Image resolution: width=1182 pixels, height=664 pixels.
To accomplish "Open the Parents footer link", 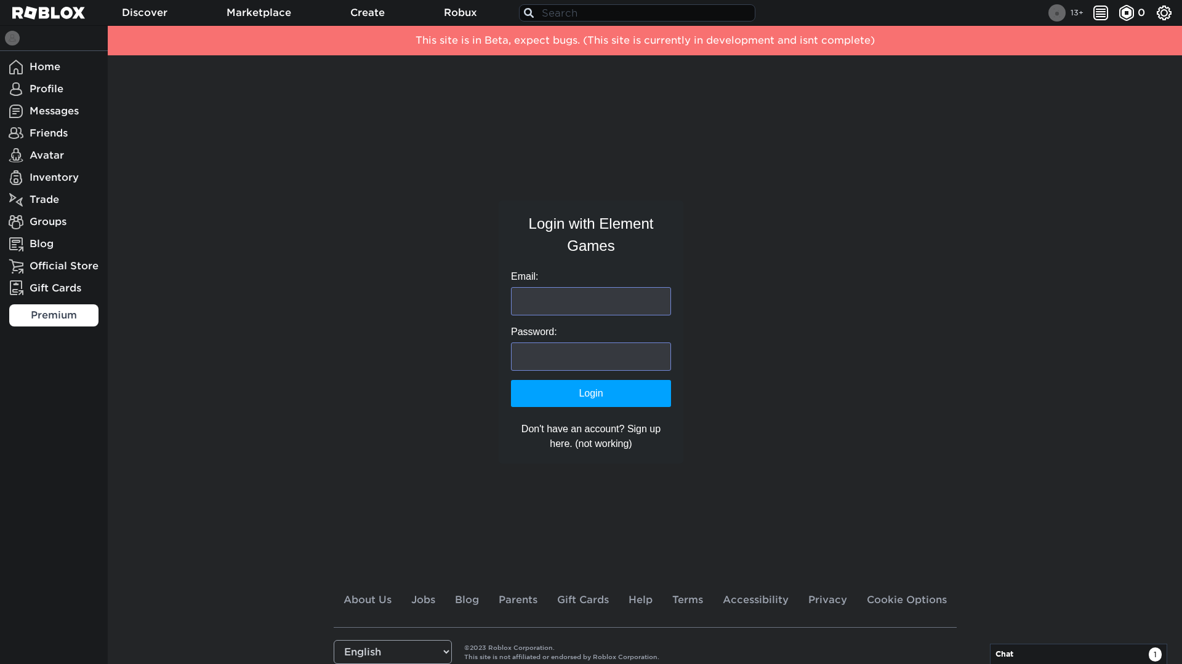I will [518, 600].
